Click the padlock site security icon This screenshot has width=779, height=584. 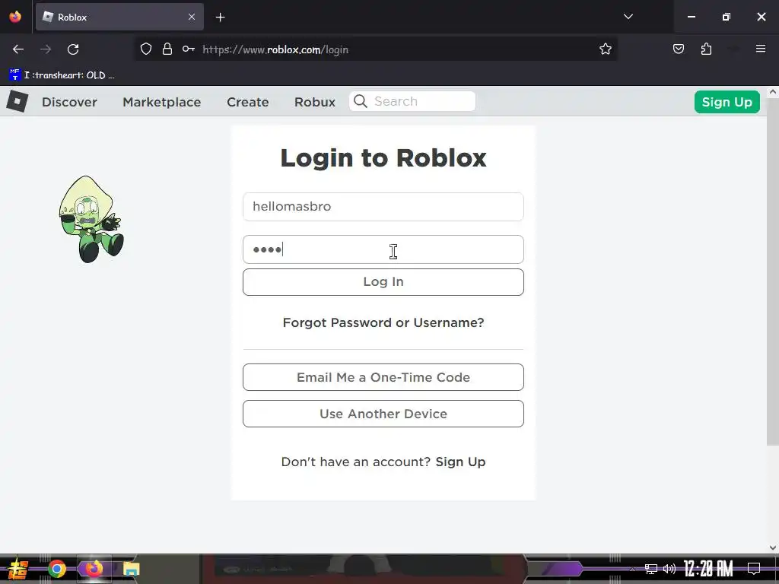[167, 49]
